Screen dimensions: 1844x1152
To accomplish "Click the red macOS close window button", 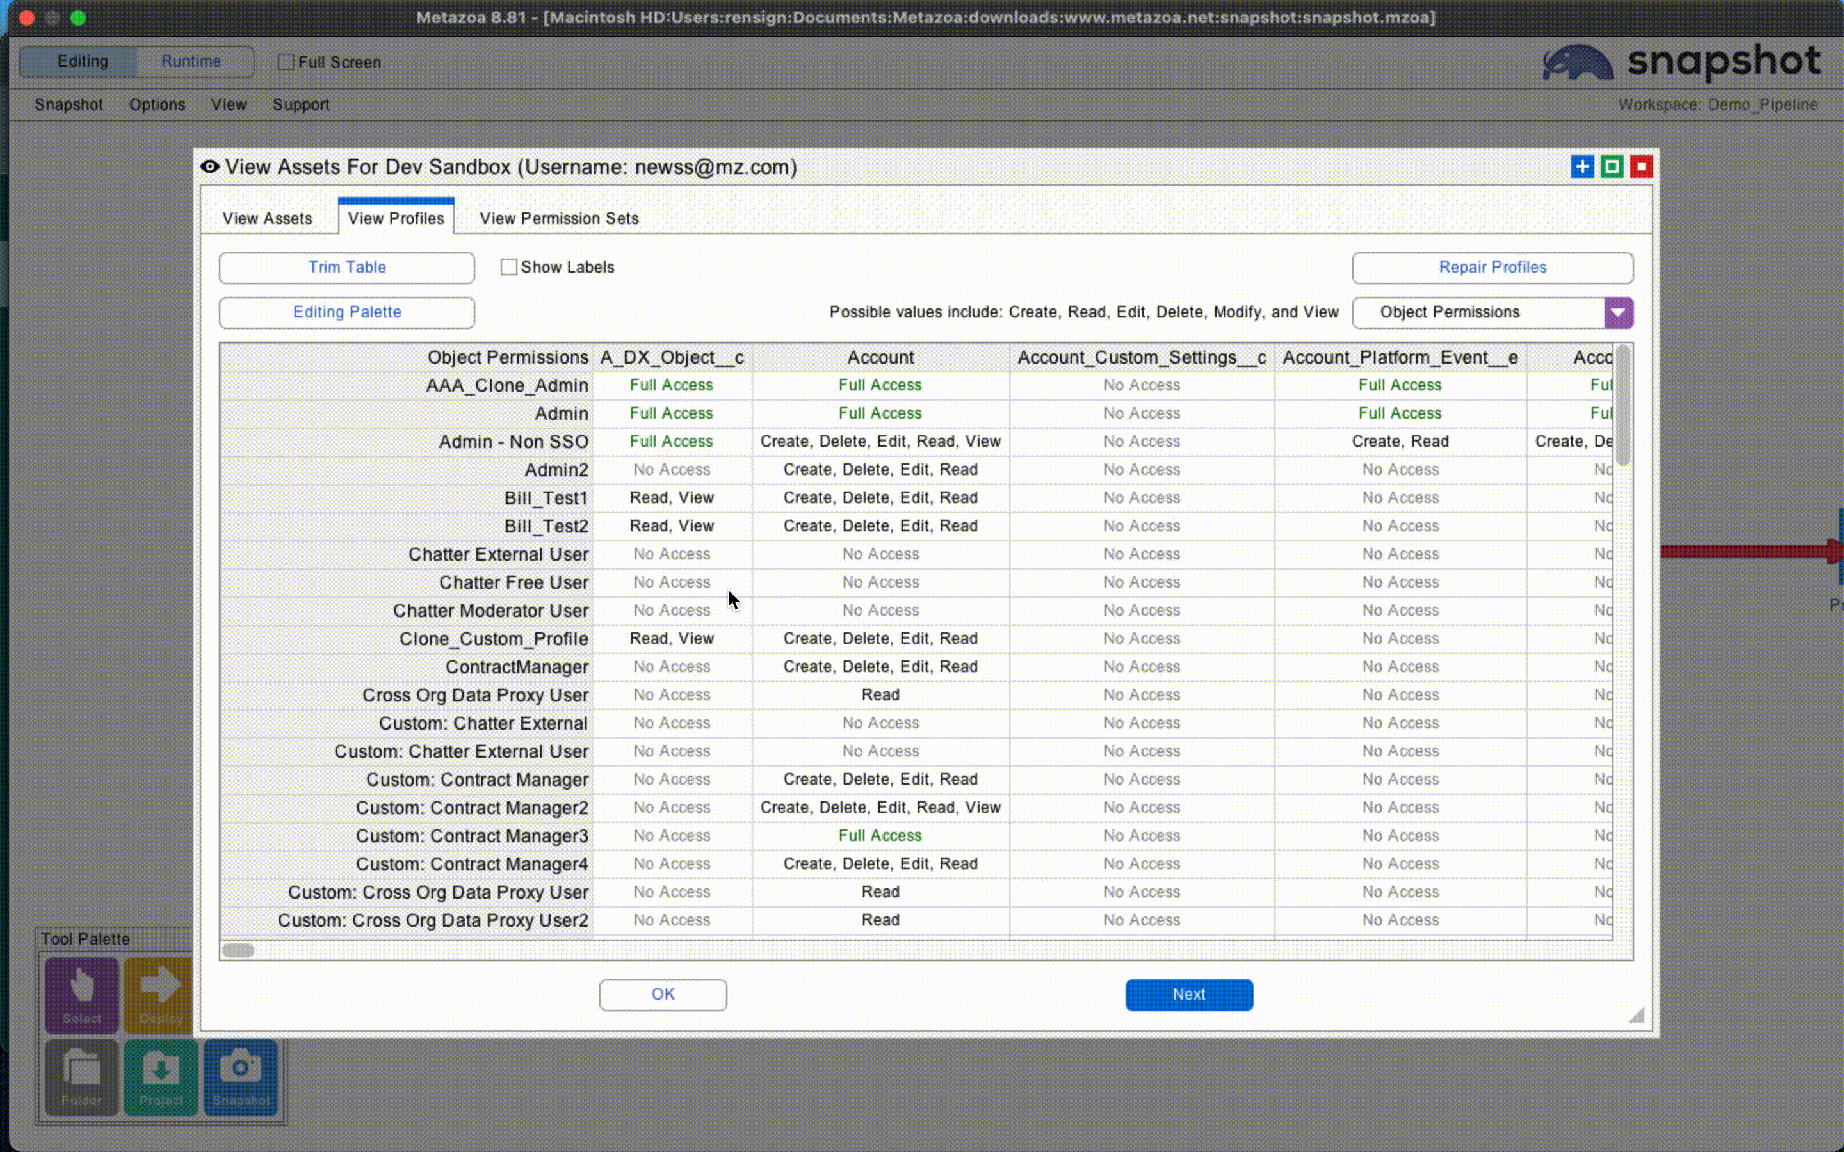I will coord(27,17).
